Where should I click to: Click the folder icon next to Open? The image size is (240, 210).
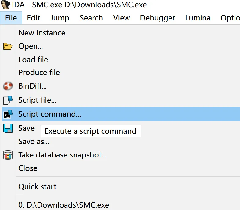click(x=8, y=46)
